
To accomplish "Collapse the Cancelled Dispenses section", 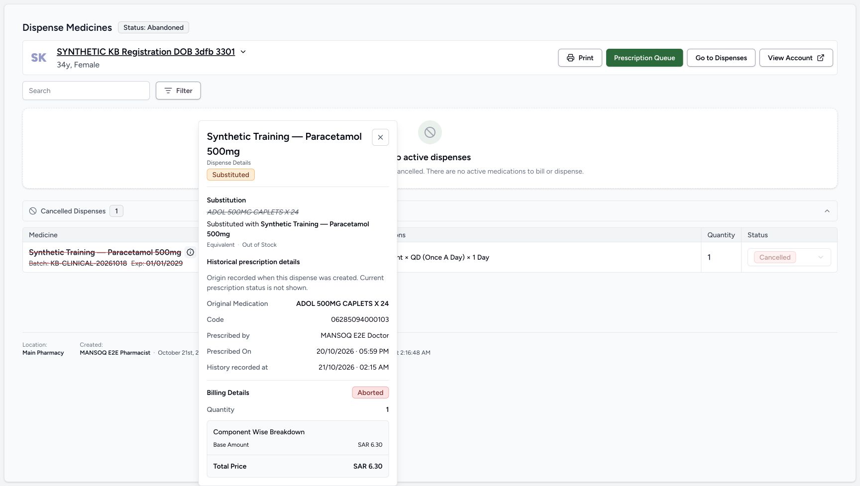I will pyautogui.click(x=827, y=211).
